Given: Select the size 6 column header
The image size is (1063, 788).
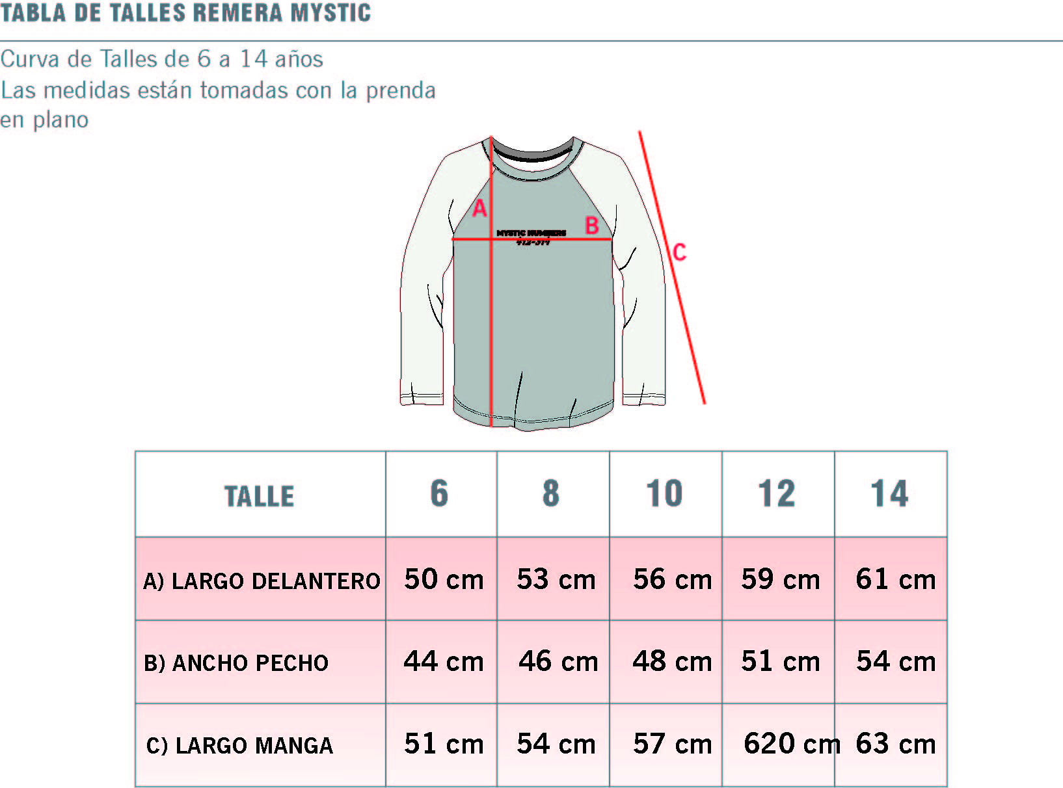Looking at the screenshot, I should pyautogui.click(x=440, y=493).
